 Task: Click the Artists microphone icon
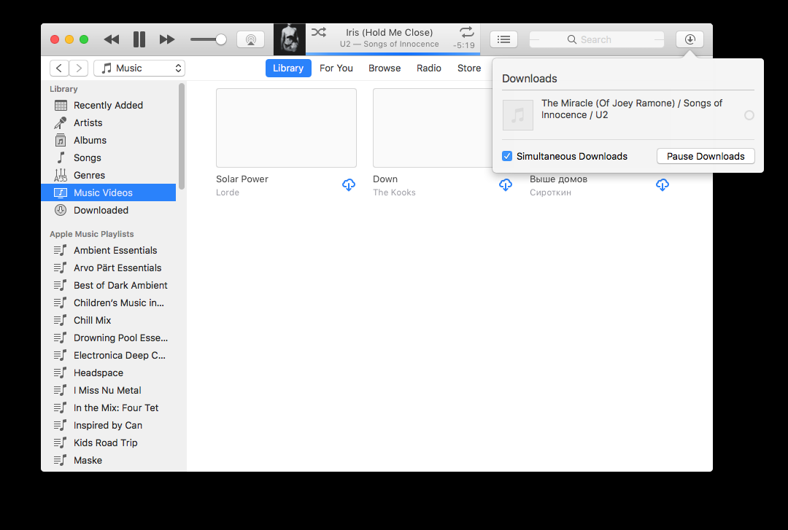coord(61,123)
